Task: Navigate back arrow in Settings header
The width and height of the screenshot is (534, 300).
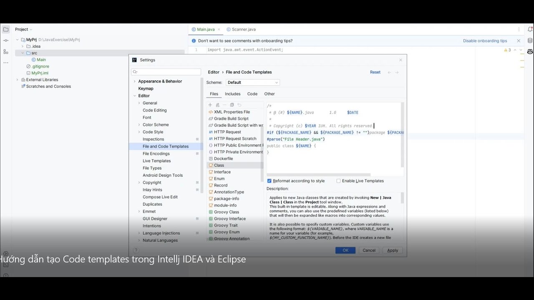Action: (x=390, y=72)
